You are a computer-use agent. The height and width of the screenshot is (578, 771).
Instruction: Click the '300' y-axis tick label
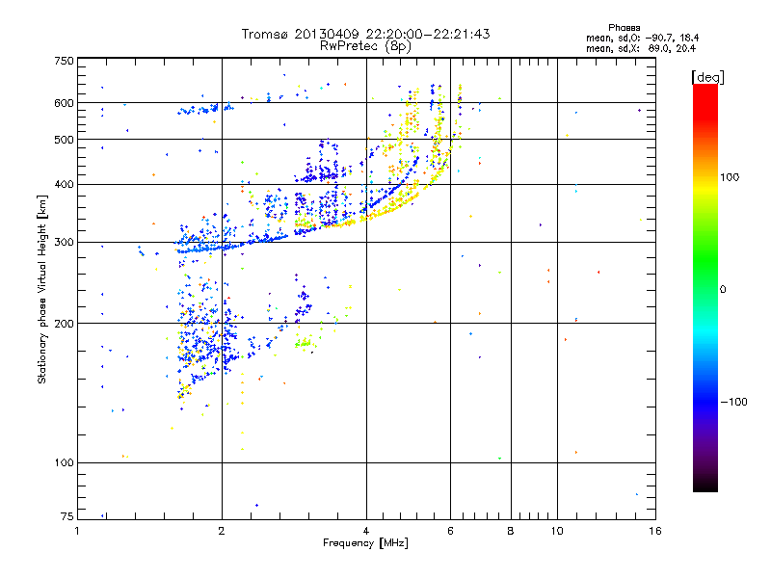65,242
